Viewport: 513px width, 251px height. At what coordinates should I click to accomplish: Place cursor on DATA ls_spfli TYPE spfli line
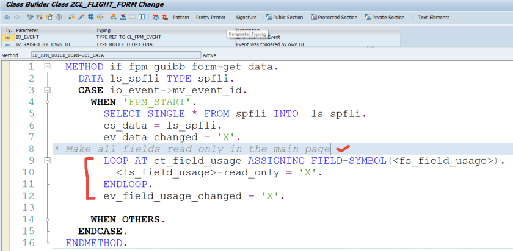157,79
